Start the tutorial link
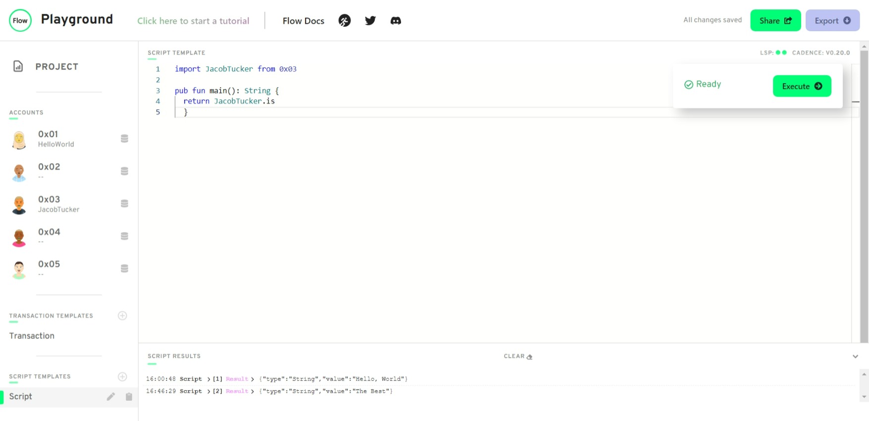This screenshot has width=869, height=421. 193,21
